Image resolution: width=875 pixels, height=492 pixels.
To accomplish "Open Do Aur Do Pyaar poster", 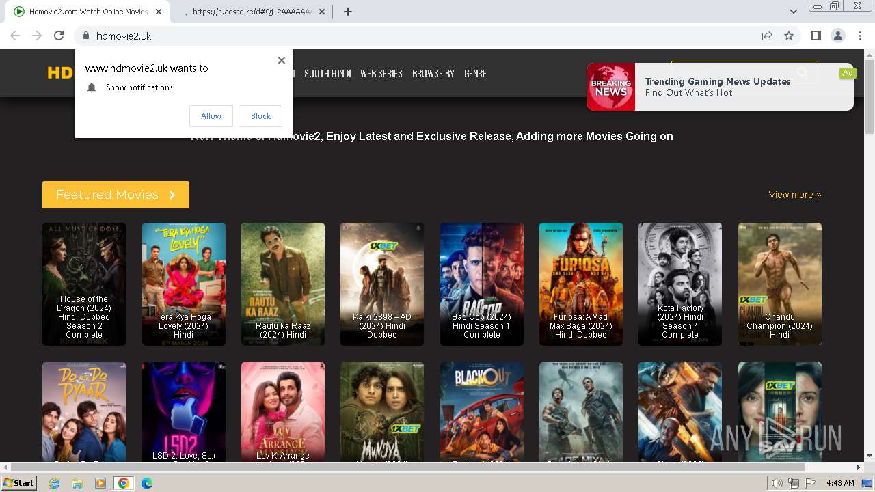I will [84, 412].
